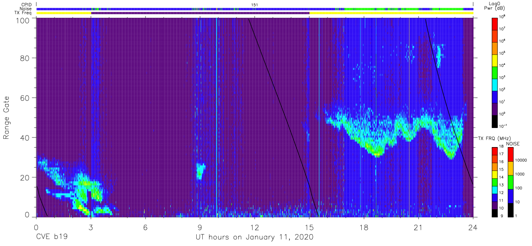The width and height of the screenshot is (532, 246).
Task: Click the CVE b19 radar label
Action: [52, 237]
